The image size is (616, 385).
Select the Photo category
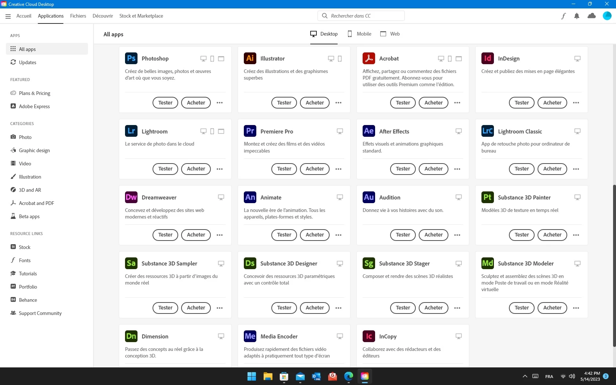coord(47,137)
